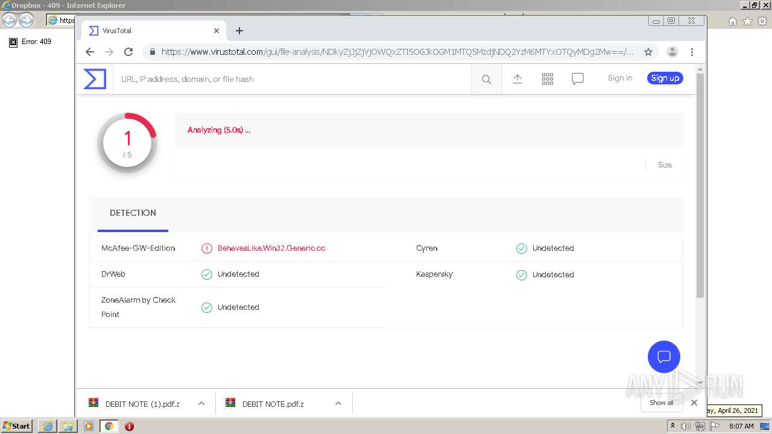Click the McAfee-GW-Edition alert icon
This screenshot has height=434, width=772.
pos(207,248)
